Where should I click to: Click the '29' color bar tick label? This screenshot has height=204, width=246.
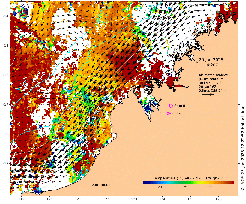[x=185, y=187]
